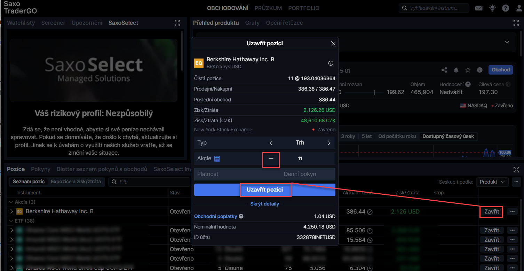524x271 pixels.
Task: Open the help question mark icon in header
Action: pos(506,8)
